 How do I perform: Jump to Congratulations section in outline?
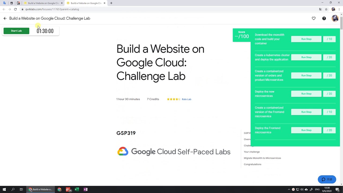[252, 164]
